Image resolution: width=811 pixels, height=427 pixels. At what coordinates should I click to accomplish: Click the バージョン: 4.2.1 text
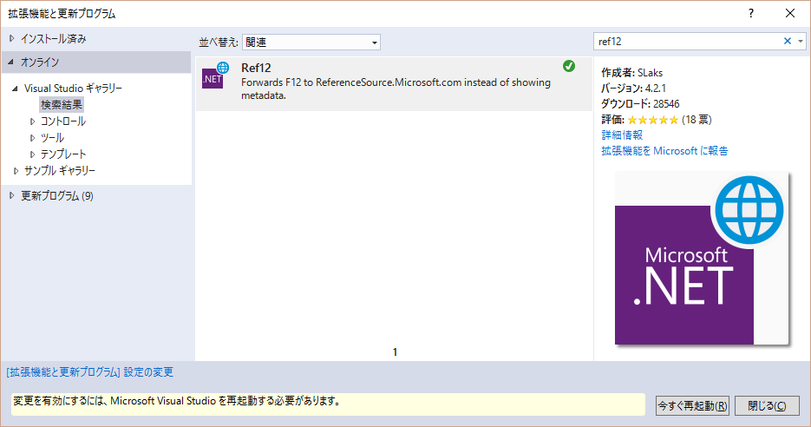click(x=633, y=89)
